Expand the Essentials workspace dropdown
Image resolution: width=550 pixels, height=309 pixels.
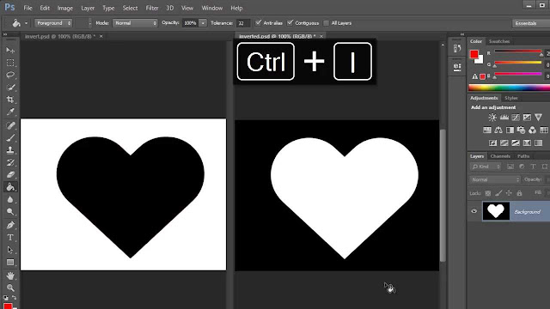[530, 23]
